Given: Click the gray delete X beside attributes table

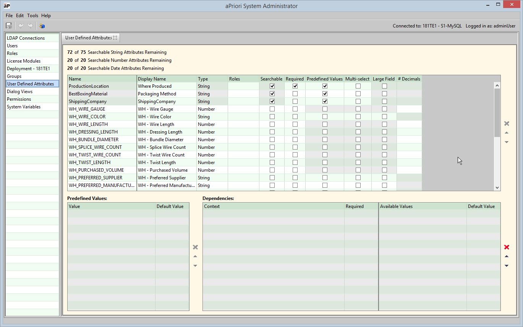Looking at the screenshot, I should click(x=507, y=124).
